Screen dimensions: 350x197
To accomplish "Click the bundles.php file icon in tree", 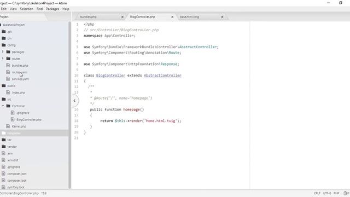I will tap(8, 65).
